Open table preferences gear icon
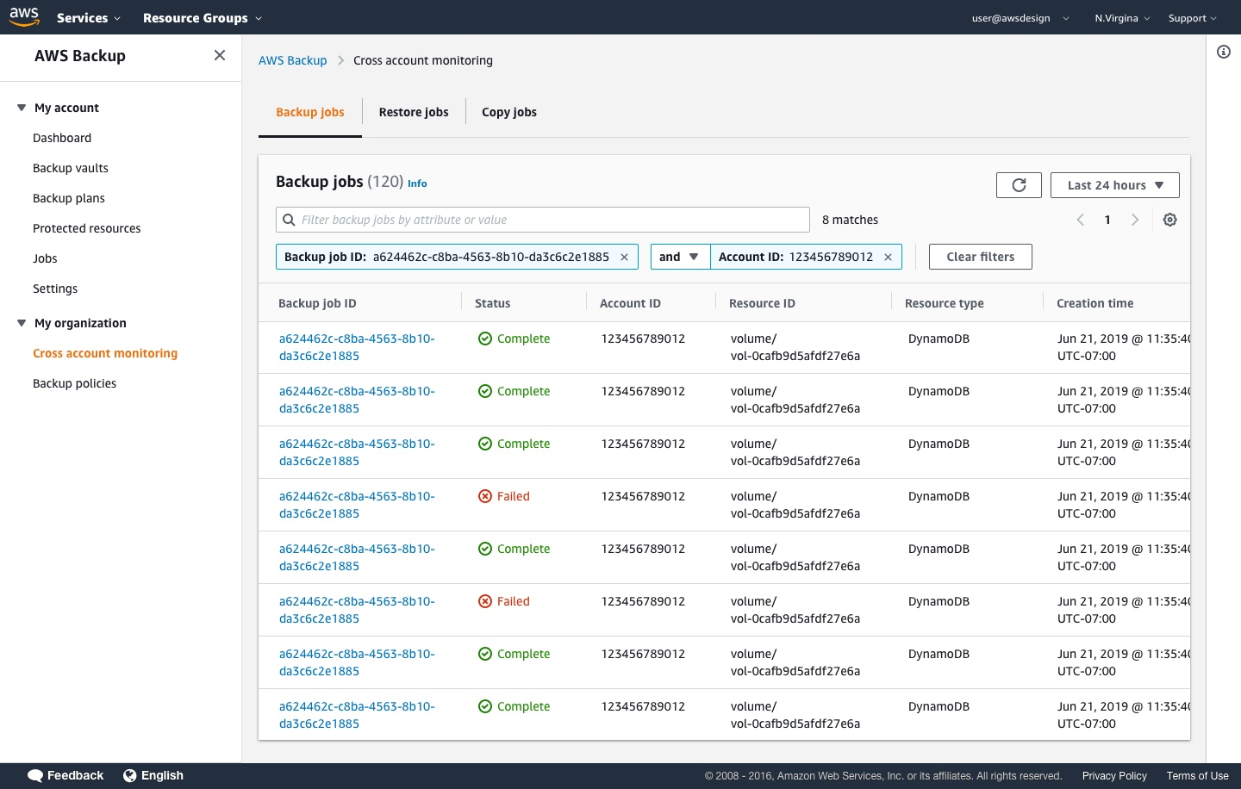This screenshot has width=1241, height=789. coord(1169,220)
